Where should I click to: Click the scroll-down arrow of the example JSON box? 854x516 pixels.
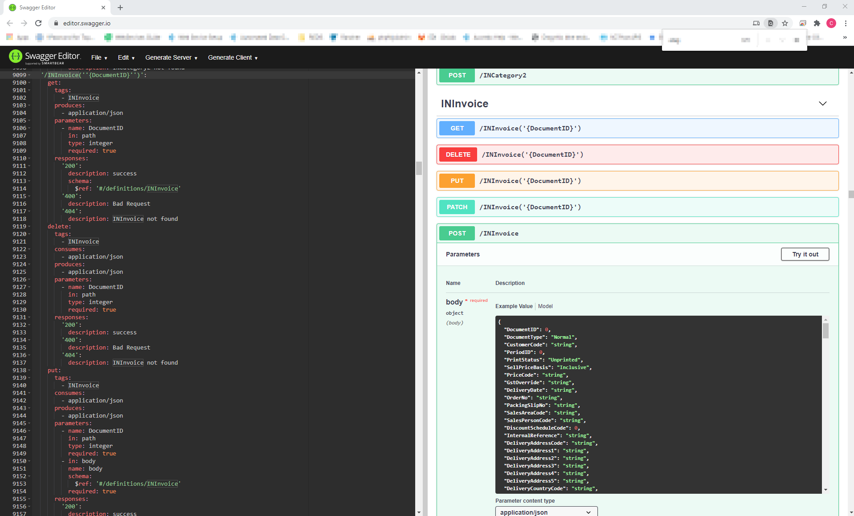825,490
